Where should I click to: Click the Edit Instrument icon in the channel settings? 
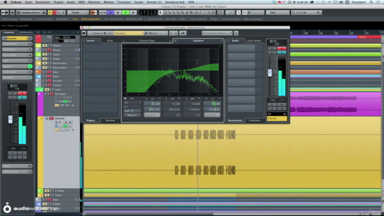click(x=183, y=33)
